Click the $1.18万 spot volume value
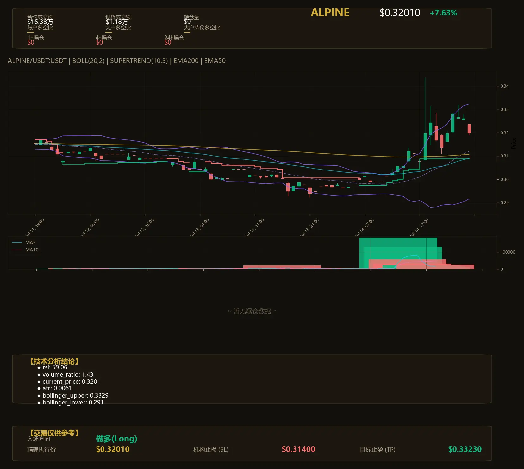The height and width of the screenshot is (469, 524). click(117, 22)
